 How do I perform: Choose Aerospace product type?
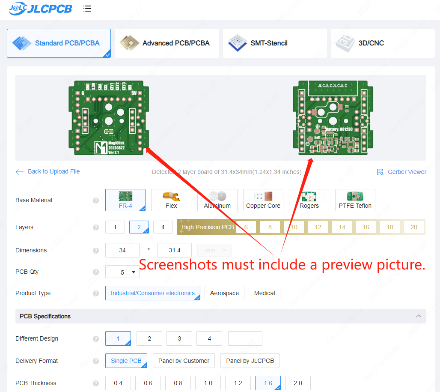click(224, 293)
